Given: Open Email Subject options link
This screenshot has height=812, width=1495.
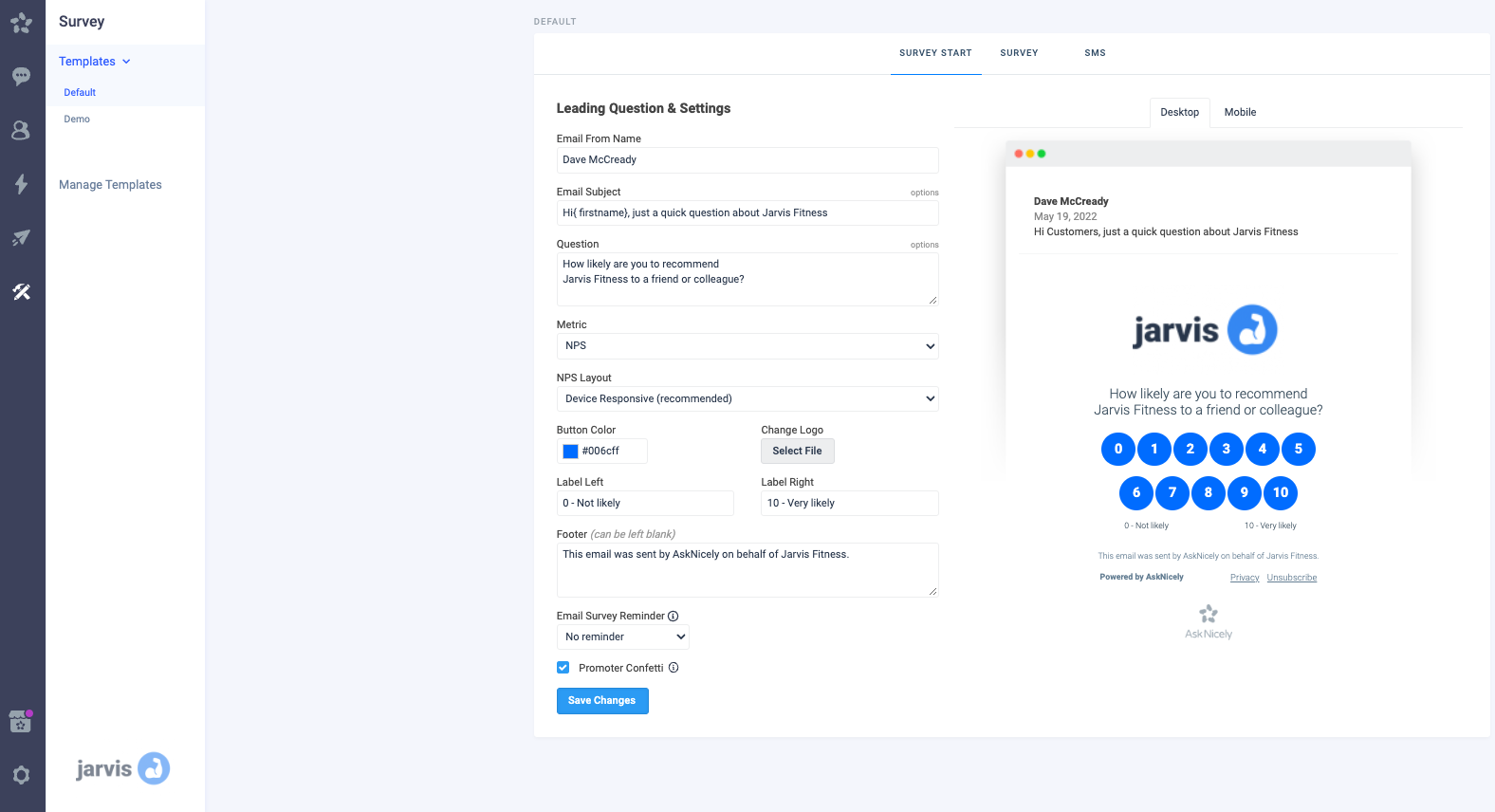Looking at the screenshot, I should (925, 193).
